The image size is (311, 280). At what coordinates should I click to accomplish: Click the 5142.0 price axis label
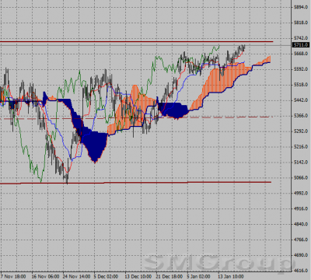(301, 163)
